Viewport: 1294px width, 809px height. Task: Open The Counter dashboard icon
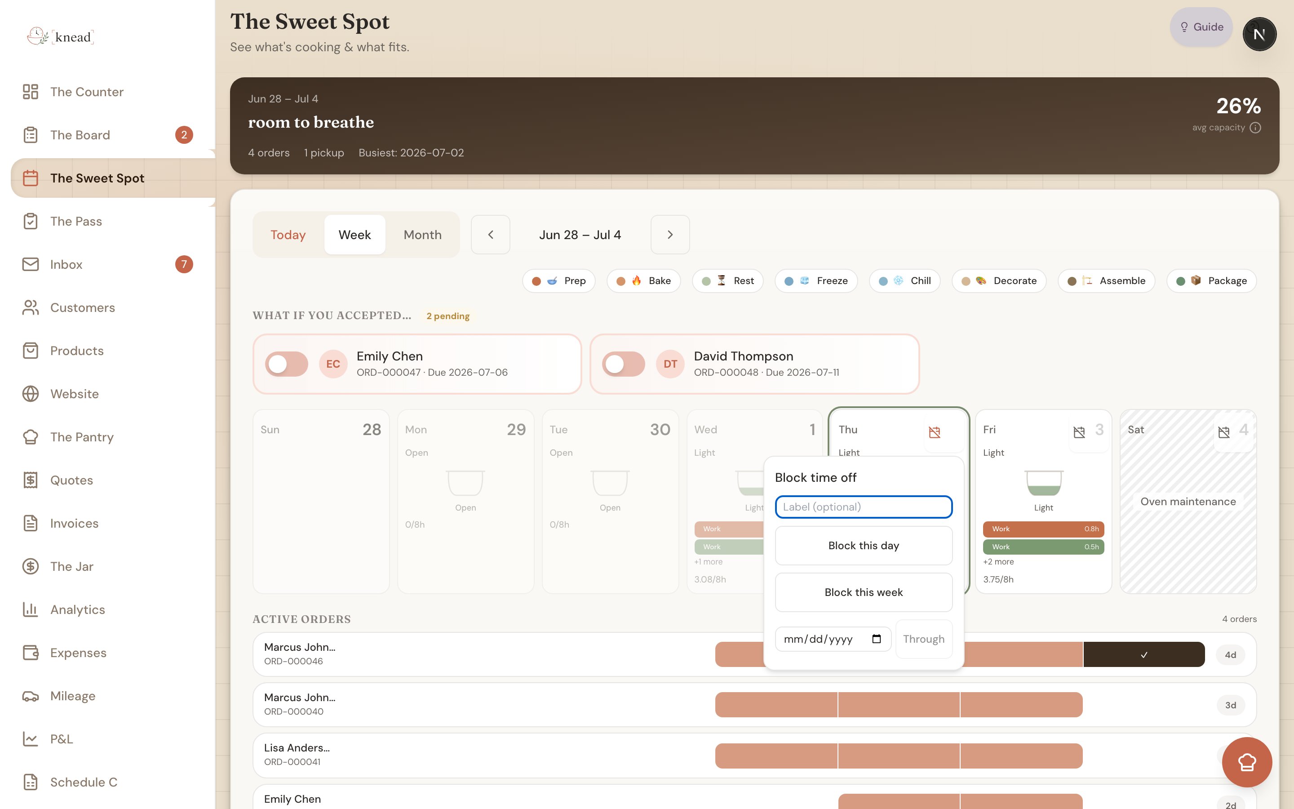[x=31, y=92]
